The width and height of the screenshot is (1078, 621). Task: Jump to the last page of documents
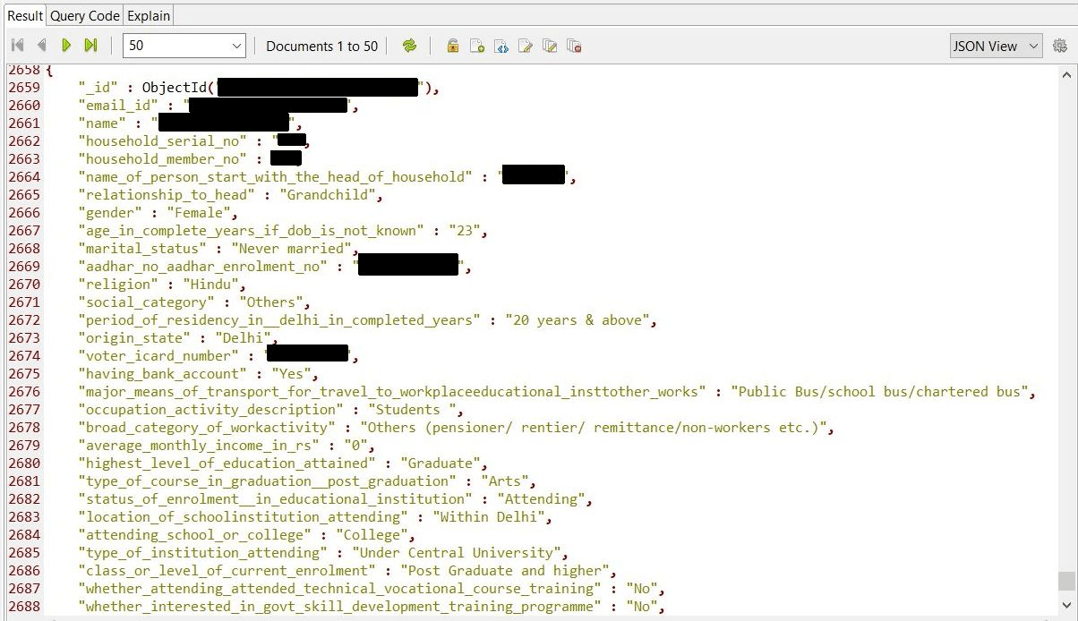(x=90, y=46)
